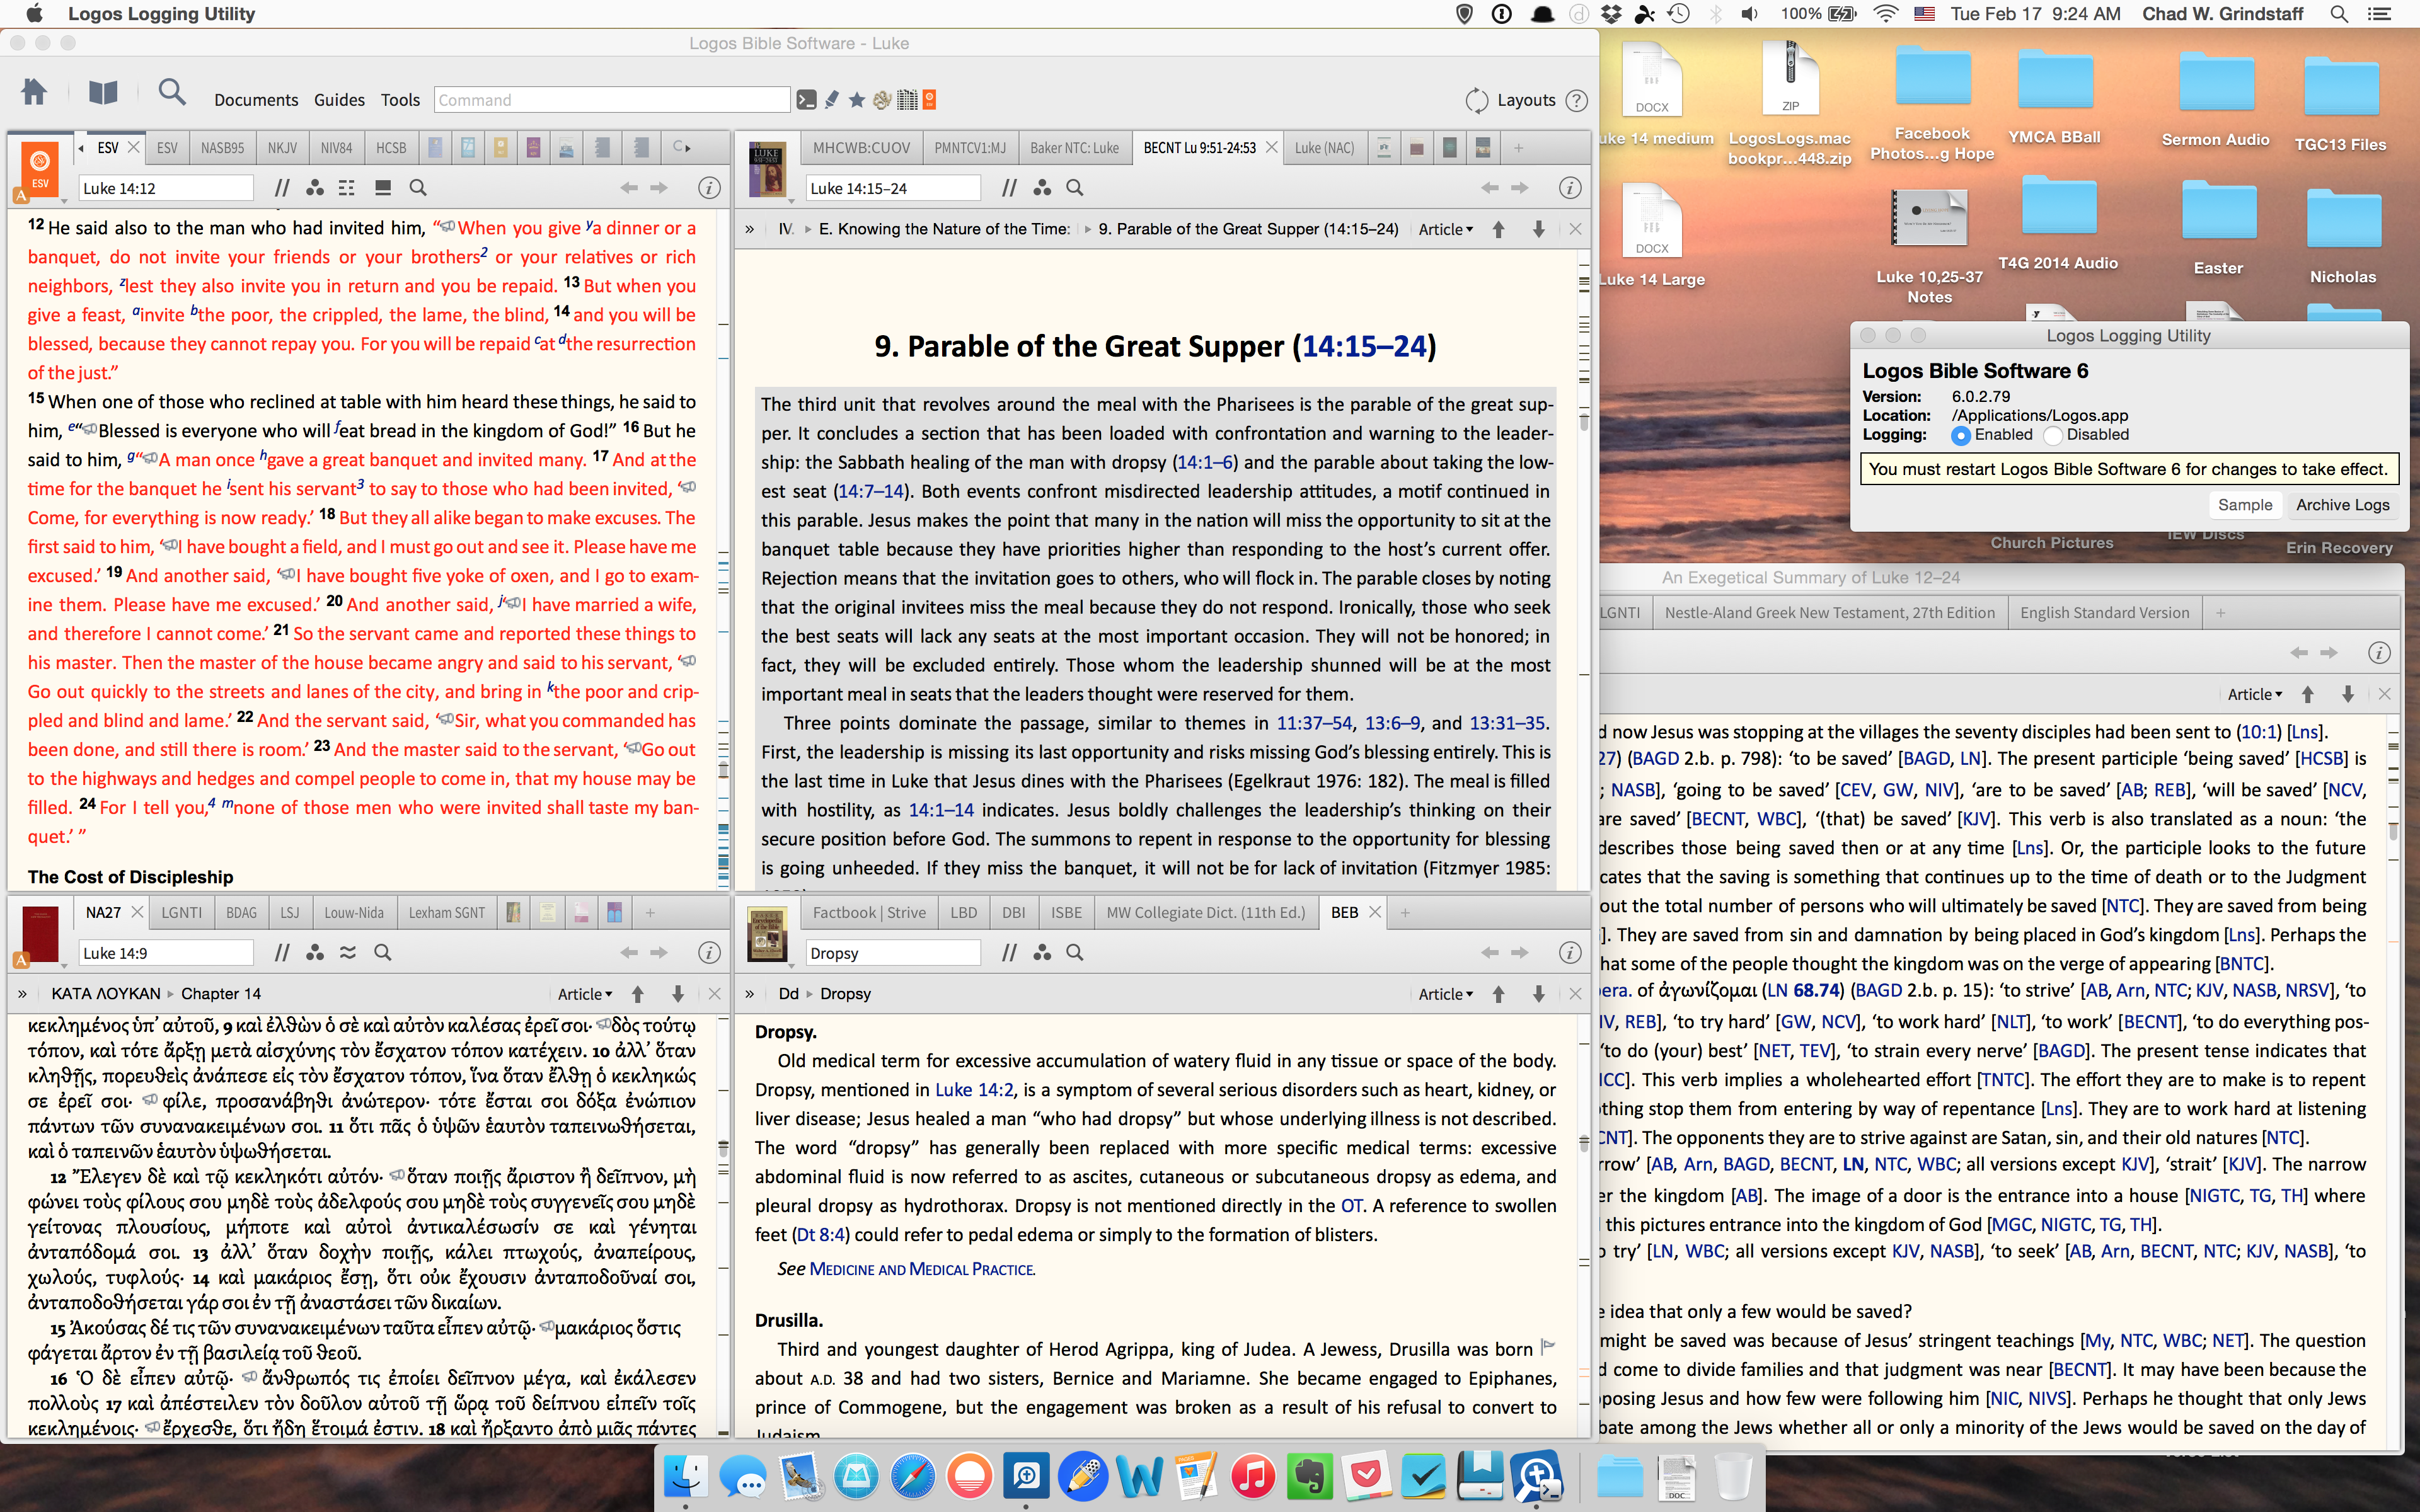Viewport: 2420px width, 1512px height.
Task: Expand the BEB panel contents sidebar chevron
Action: 750,994
